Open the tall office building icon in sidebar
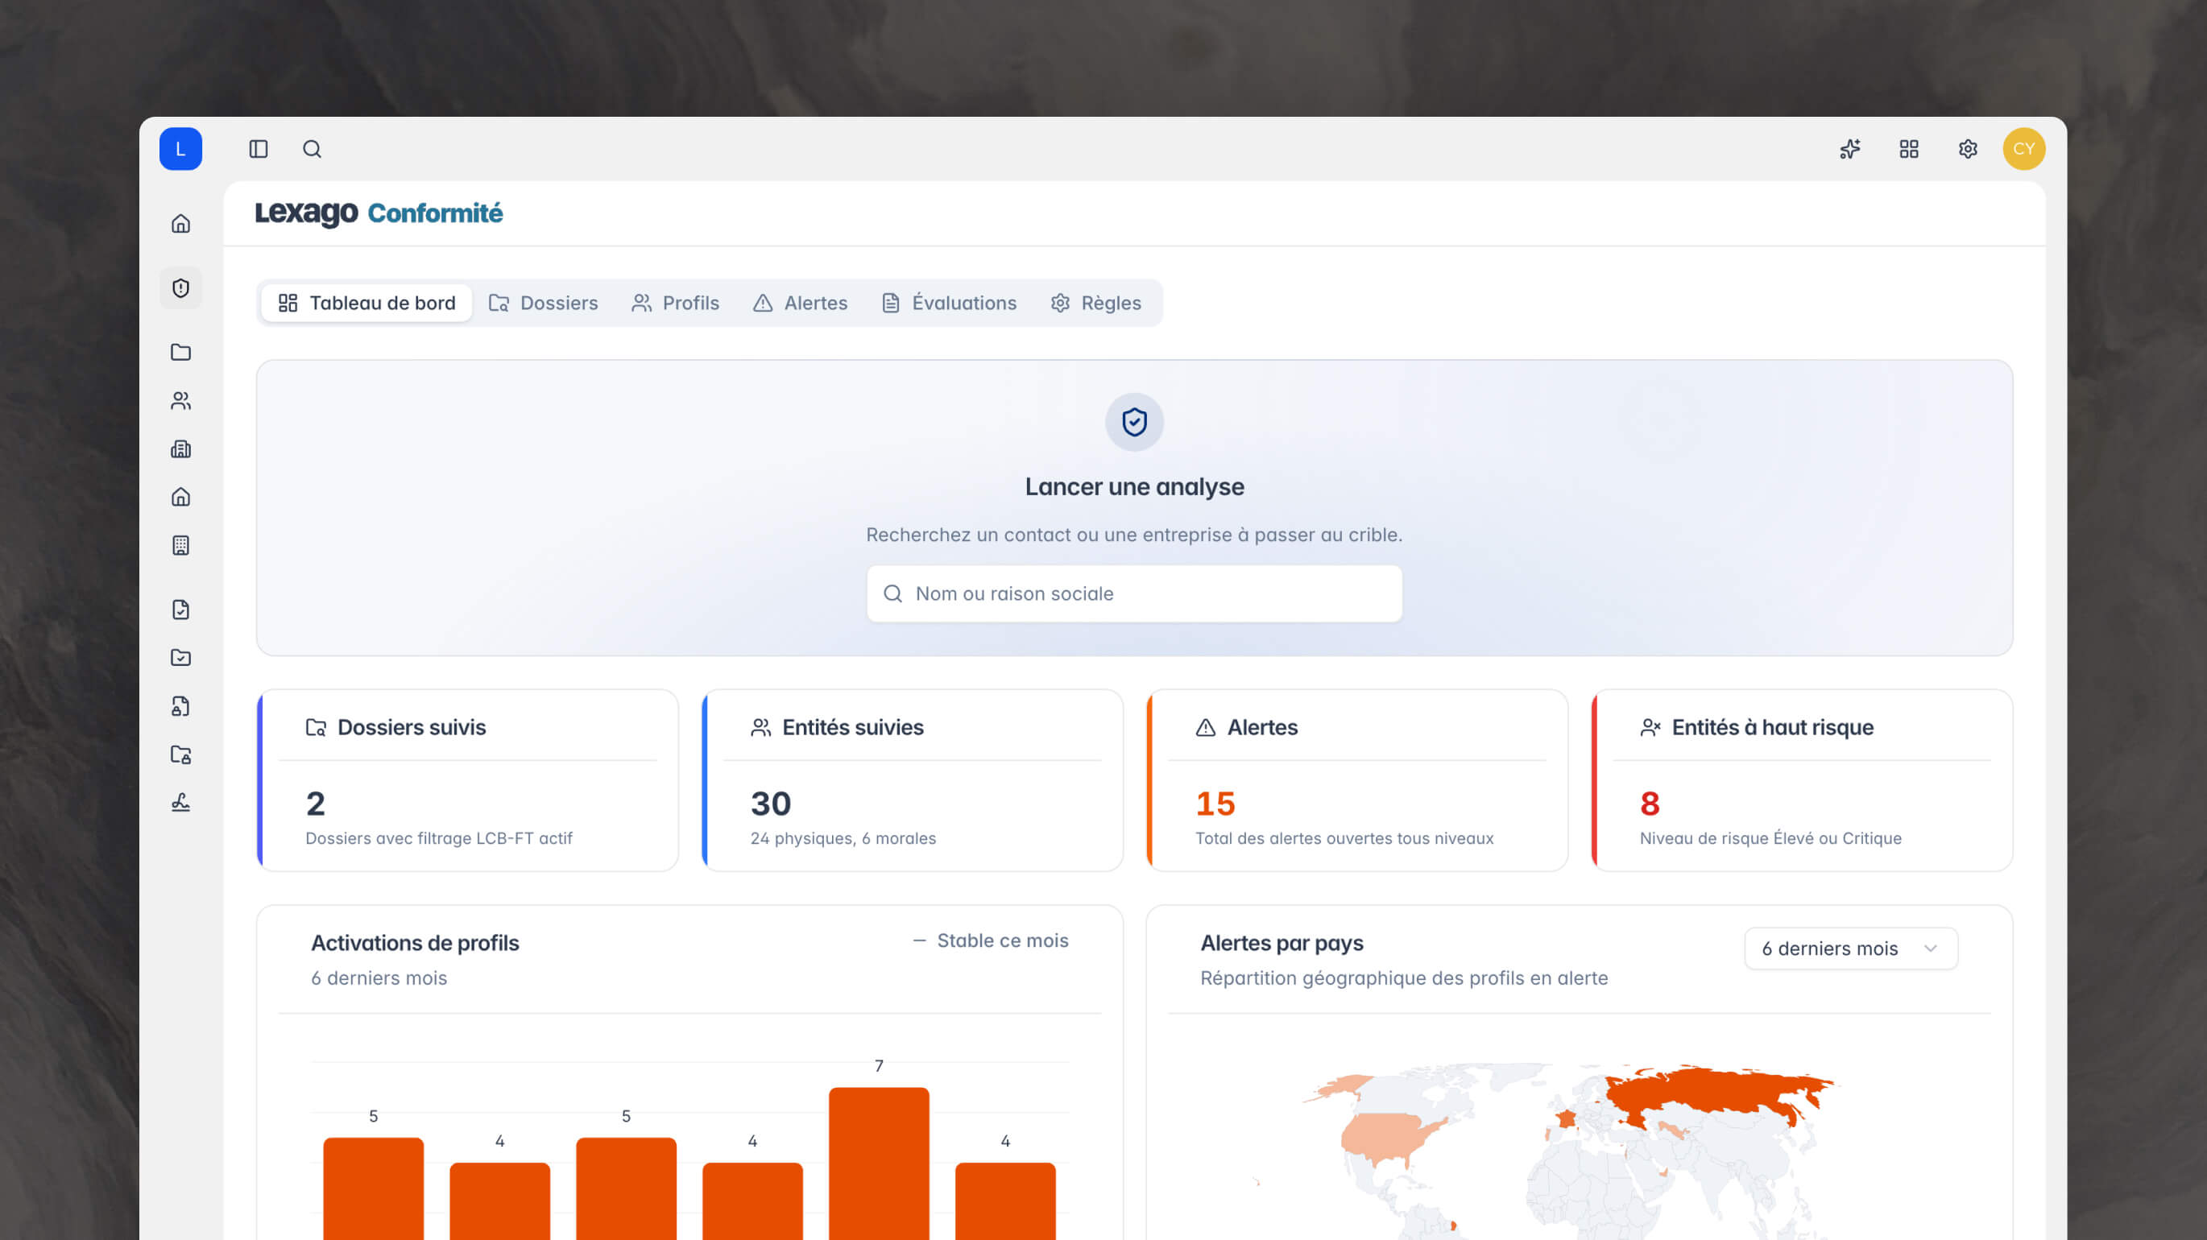This screenshot has height=1240, width=2207. (x=180, y=545)
